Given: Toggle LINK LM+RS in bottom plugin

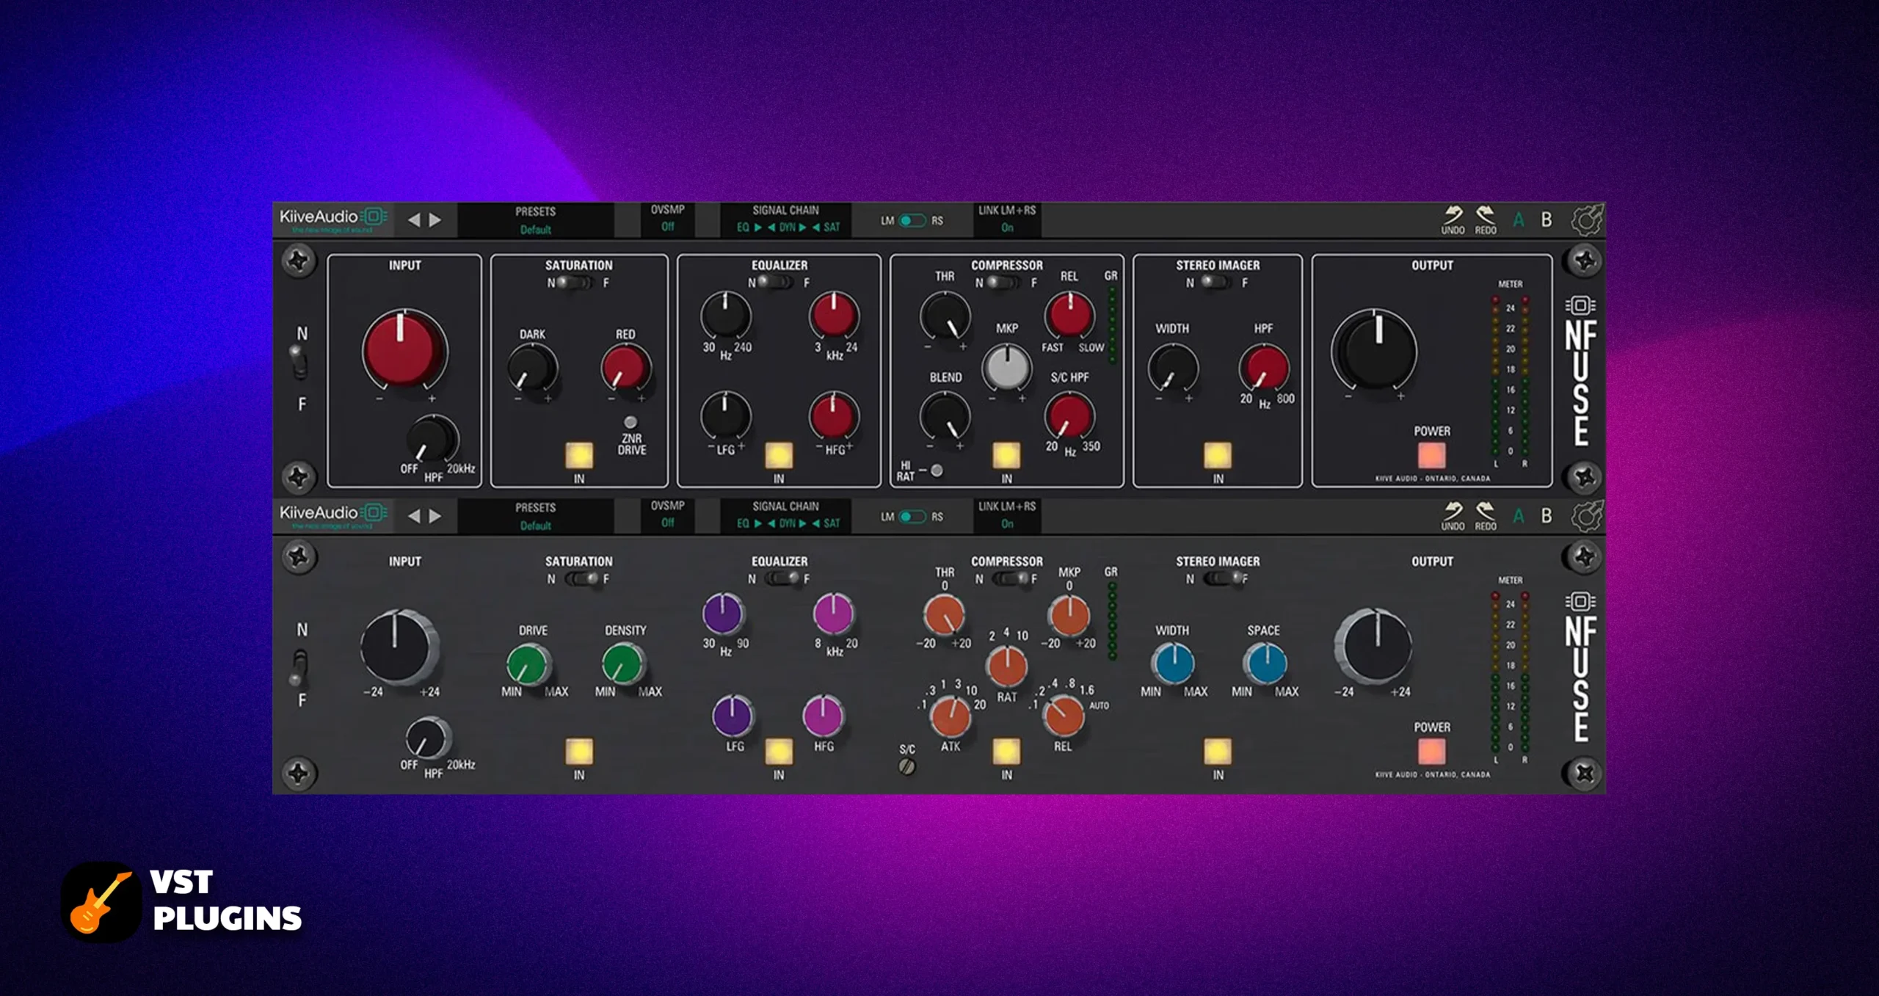Looking at the screenshot, I should click(1007, 516).
